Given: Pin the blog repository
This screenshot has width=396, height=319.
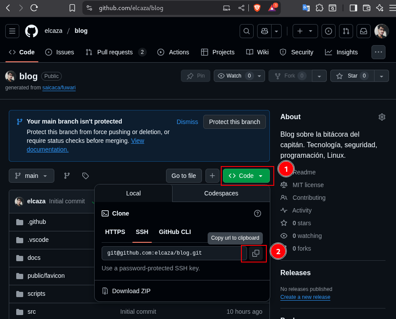Looking at the screenshot, I should pyautogui.click(x=196, y=76).
